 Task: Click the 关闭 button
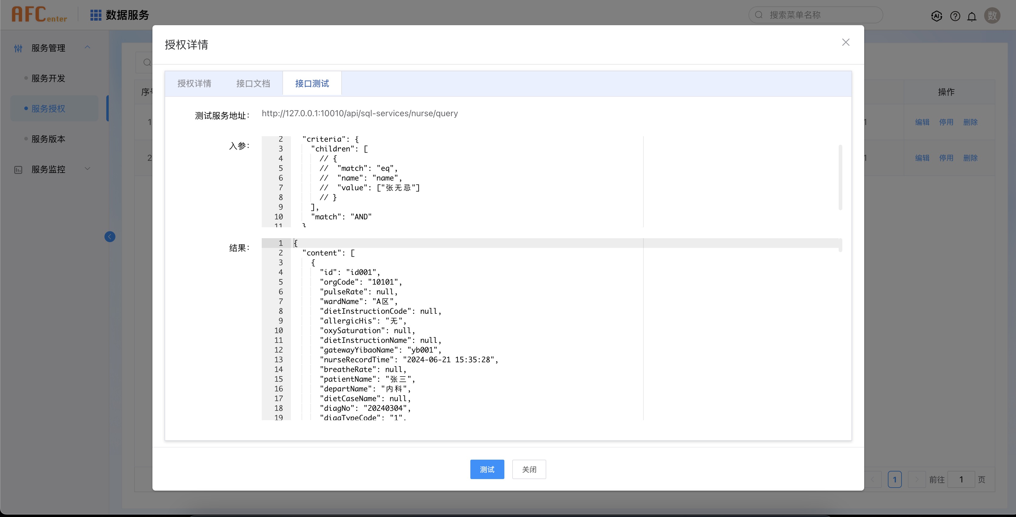[529, 469]
